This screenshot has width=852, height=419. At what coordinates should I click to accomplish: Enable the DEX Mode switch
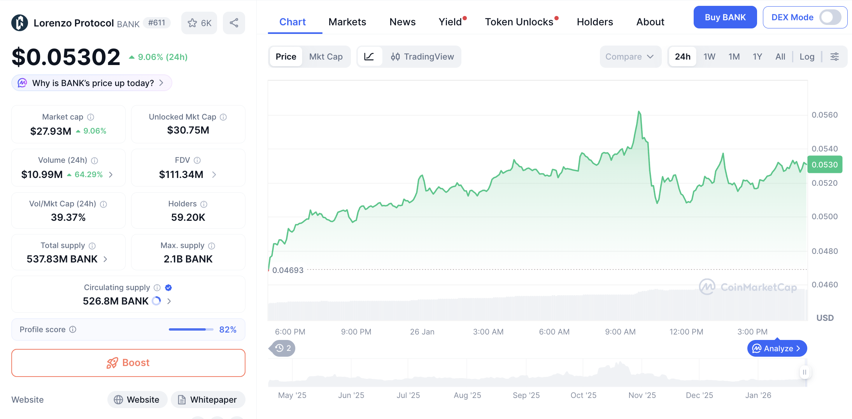(x=830, y=18)
